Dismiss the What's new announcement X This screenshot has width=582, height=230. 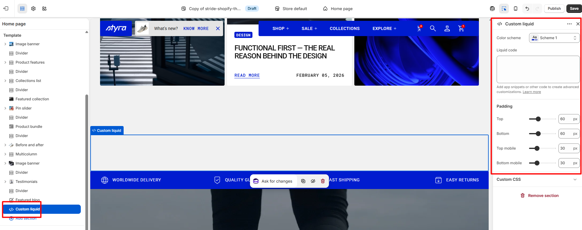[218, 28]
